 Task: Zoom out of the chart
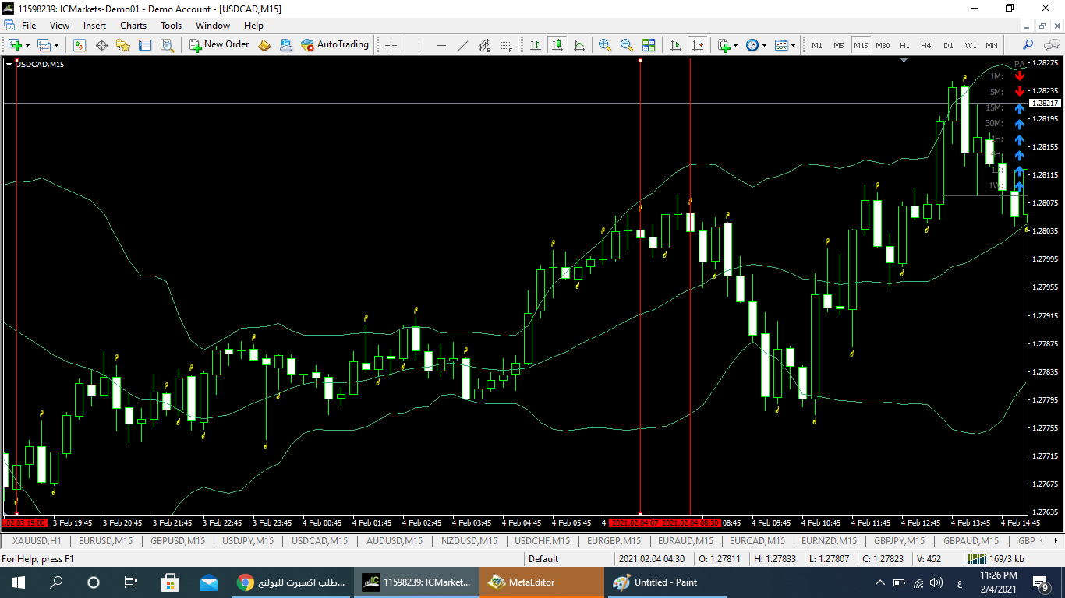click(626, 45)
